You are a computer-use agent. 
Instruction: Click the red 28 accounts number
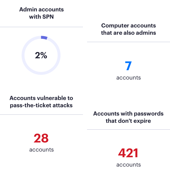pos(41,138)
